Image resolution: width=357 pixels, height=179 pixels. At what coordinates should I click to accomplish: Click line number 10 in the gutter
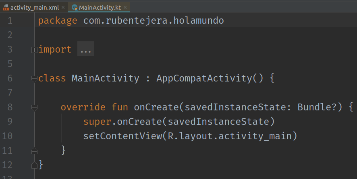7,136
